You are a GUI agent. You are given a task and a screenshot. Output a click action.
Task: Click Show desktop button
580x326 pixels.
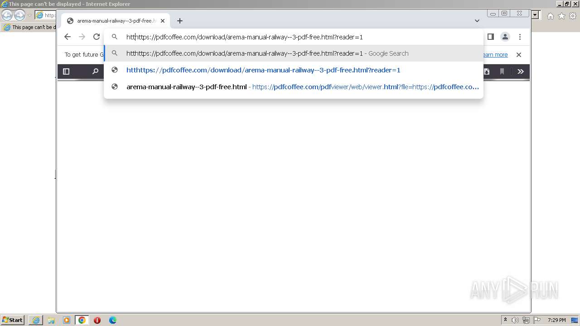[x=575, y=320]
